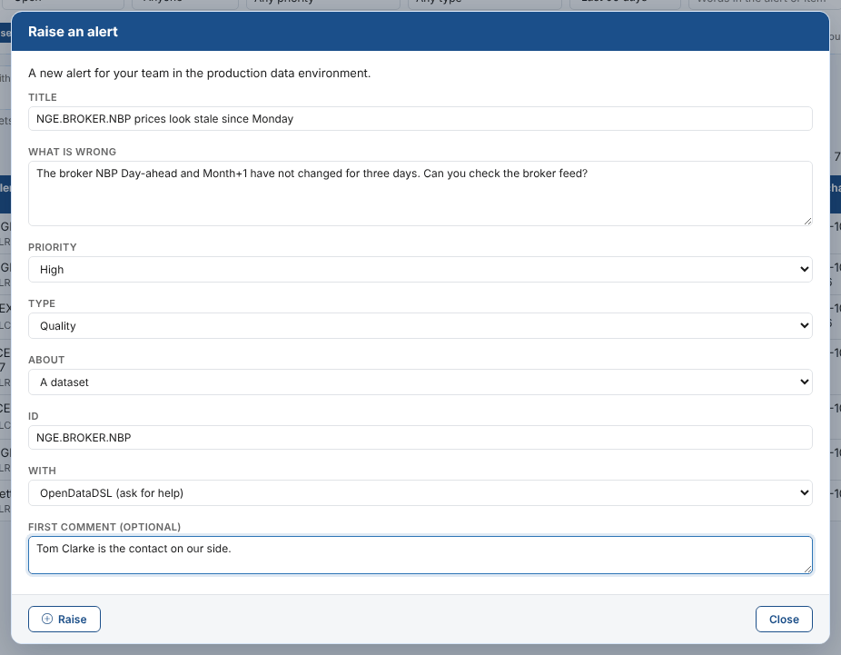Click the 'Raise an alert' dialog heading

pos(73,32)
